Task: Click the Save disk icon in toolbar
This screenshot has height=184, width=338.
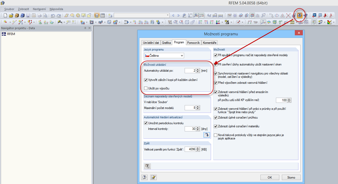Action: click(x=28, y=15)
